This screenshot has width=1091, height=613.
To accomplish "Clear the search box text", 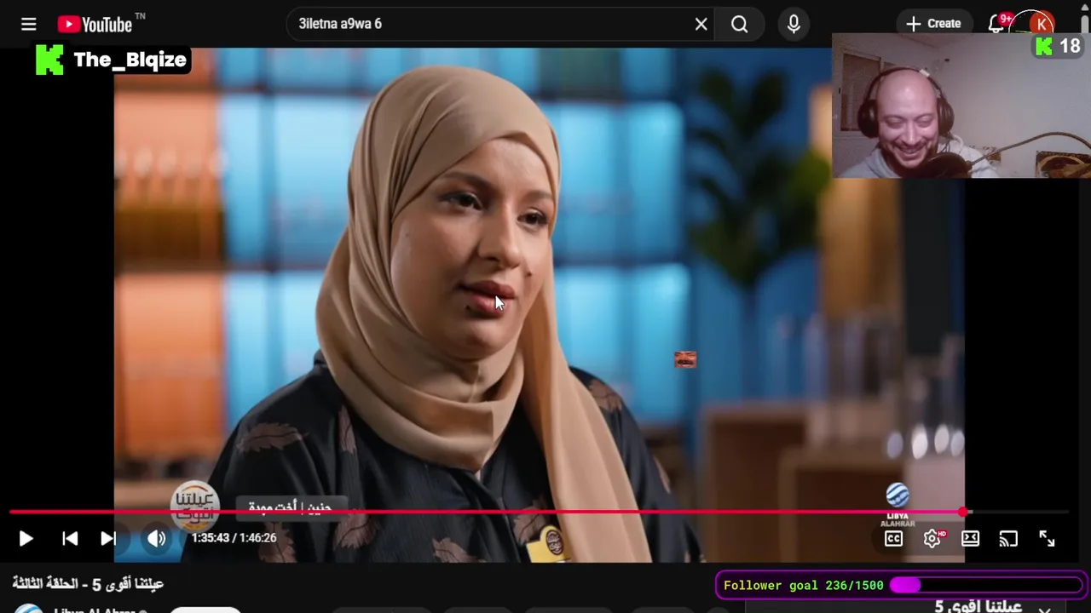I will [701, 24].
